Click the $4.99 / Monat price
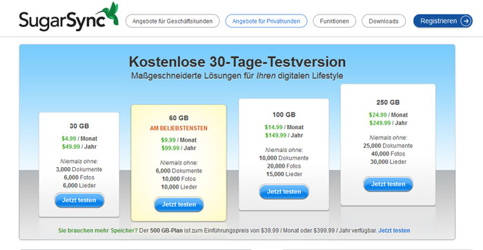Image resolution: width=483 pixels, height=250 pixels. (x=79, y=139)
